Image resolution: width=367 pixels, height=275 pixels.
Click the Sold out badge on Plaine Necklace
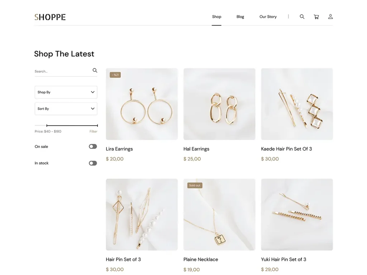(x=195, y=185)
